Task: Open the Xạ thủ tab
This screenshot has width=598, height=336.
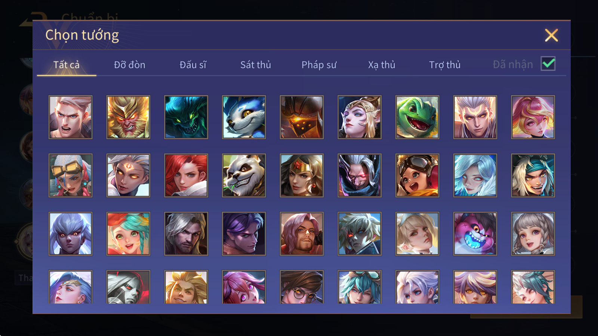Action: tap(382, 65)
